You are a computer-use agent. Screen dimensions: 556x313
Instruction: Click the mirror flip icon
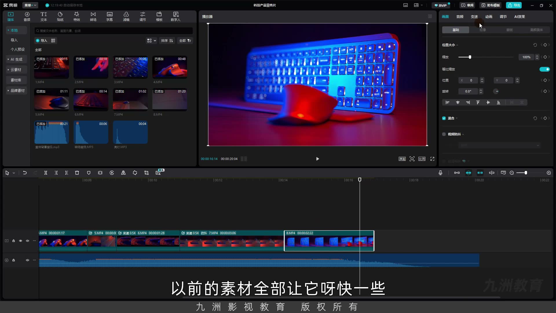tap(123, 173)
